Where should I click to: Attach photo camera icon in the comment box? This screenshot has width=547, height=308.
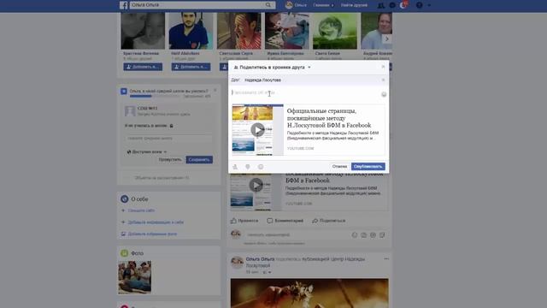click(363, 235)
